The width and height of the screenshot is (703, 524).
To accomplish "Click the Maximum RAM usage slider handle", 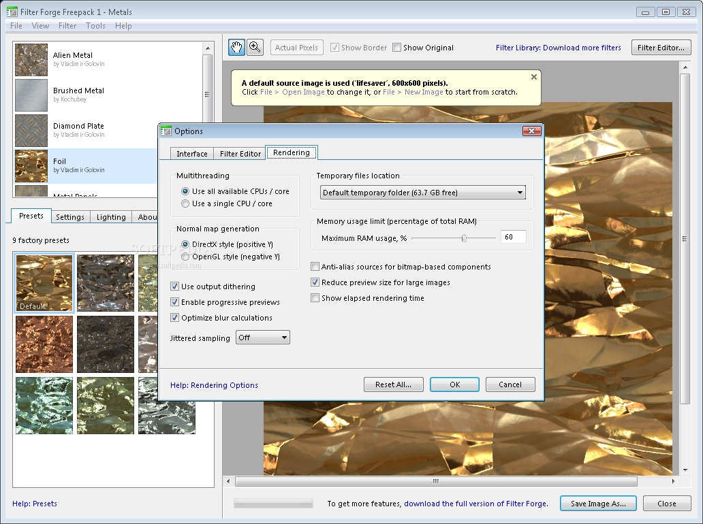I will pyautogui.click(x=464, y=238).
